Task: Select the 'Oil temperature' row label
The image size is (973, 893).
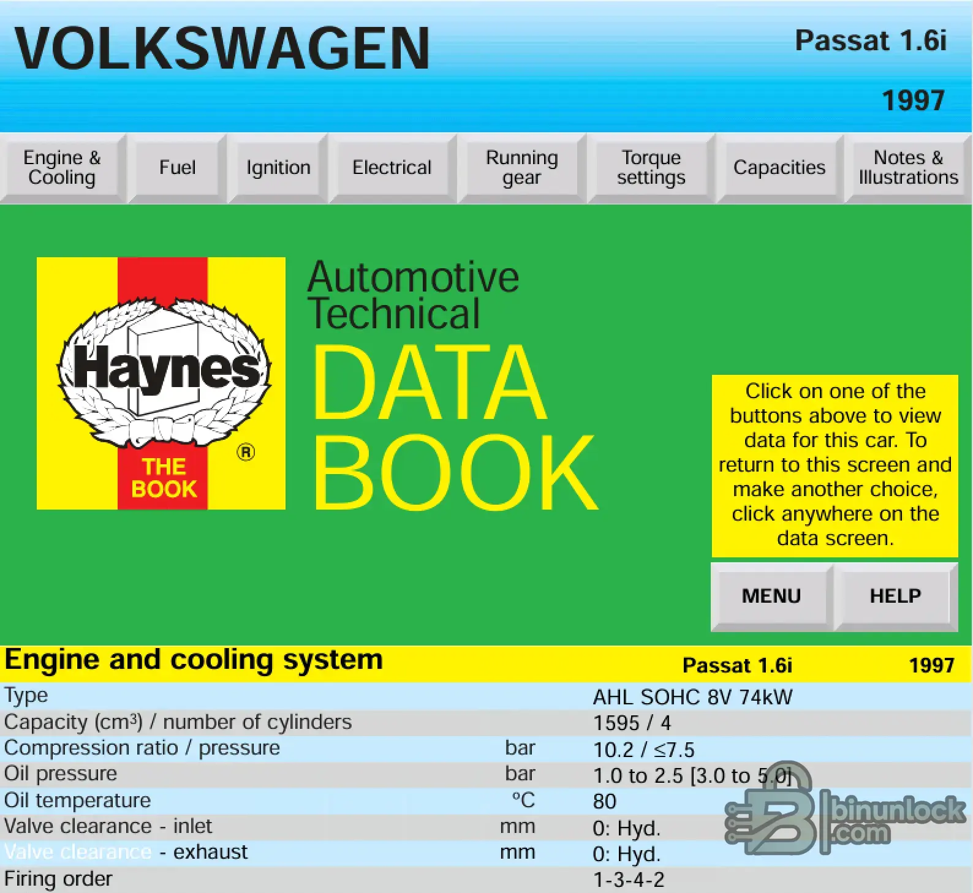Action: tap(77, 801)
